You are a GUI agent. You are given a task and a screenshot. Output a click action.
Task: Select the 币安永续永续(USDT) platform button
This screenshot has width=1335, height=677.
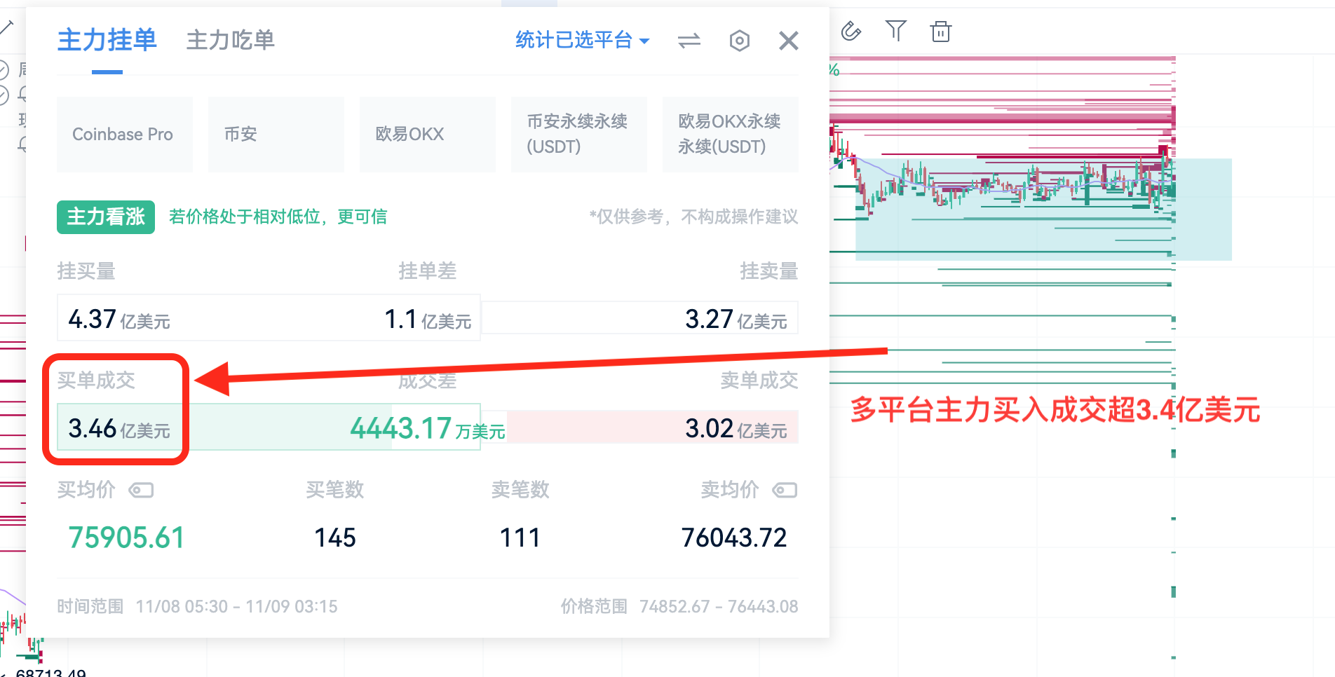[578, 134]
